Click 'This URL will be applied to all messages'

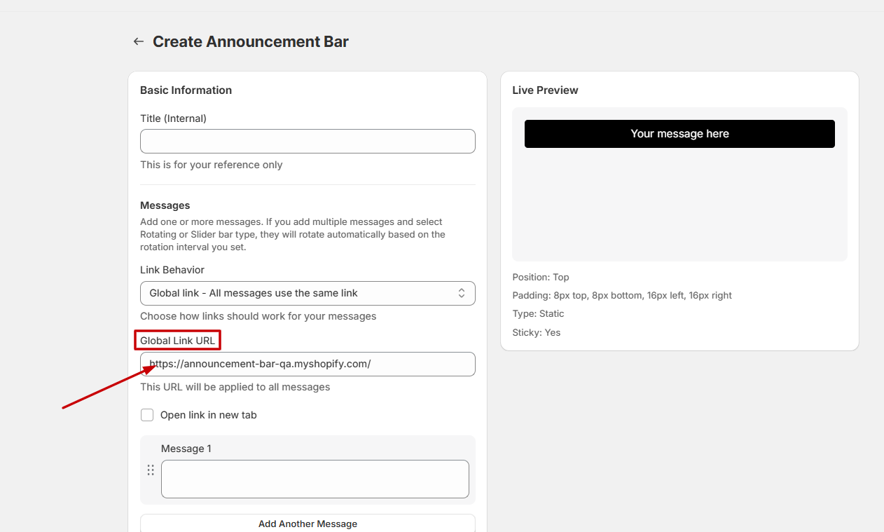point(235,387)
